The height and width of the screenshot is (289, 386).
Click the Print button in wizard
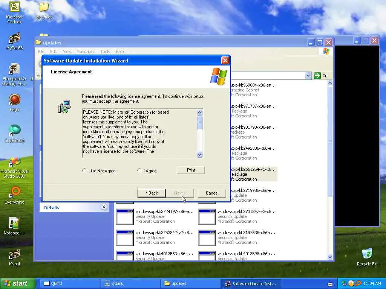(191, 170)
